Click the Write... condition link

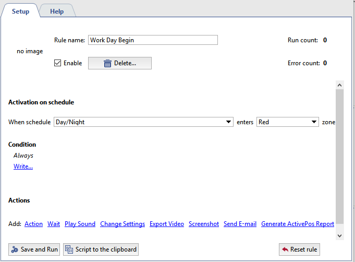pos(23,166)
